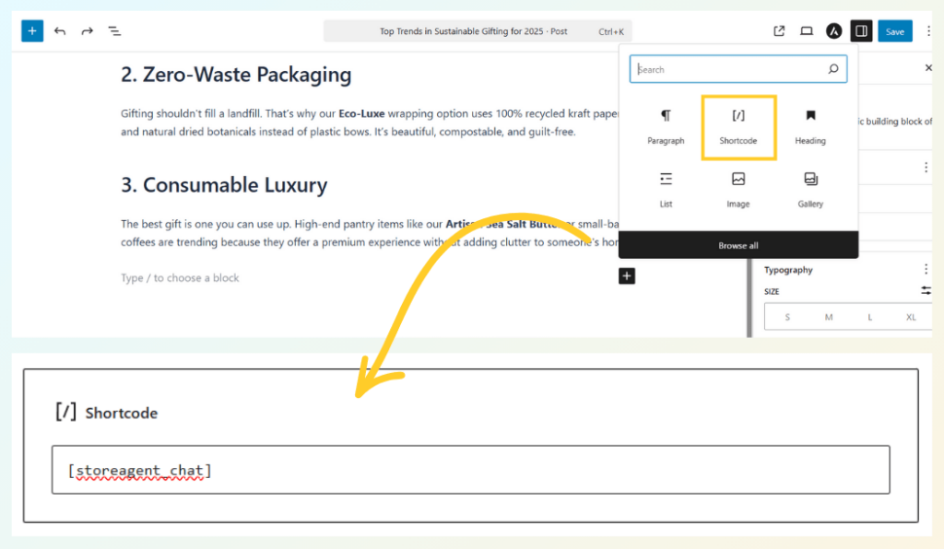Toggle the settings sidebar panel
This screenshot has width=944, height=549.
[x=861, y=30]
